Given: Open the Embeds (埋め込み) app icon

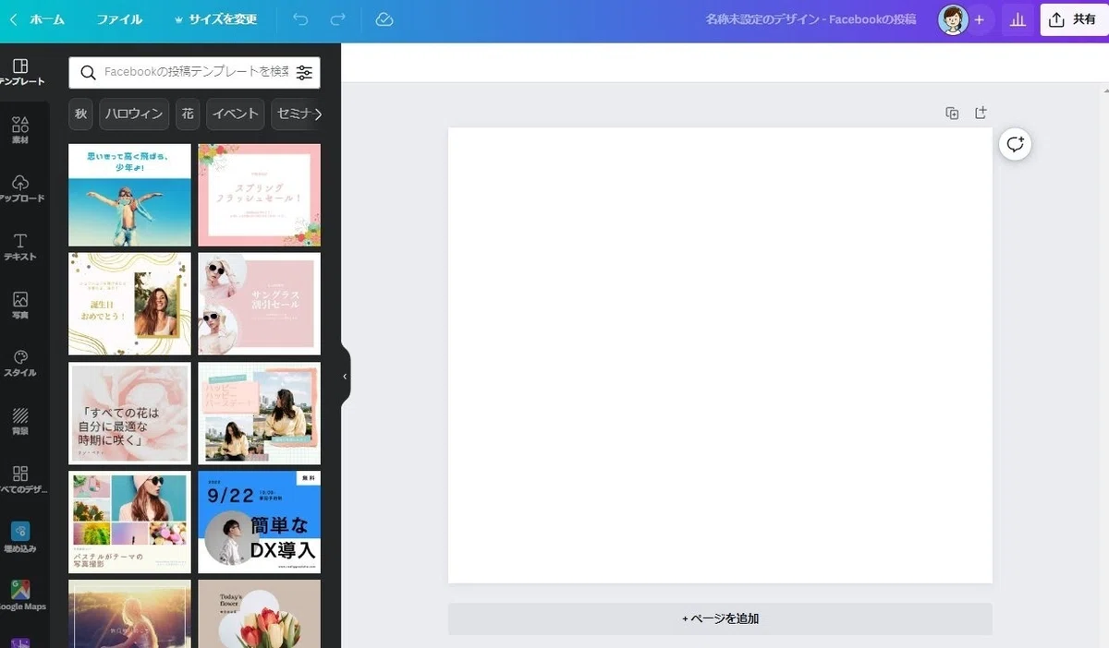Looking at the screenshot, I should pyautogui.click(x=20, y=538).
